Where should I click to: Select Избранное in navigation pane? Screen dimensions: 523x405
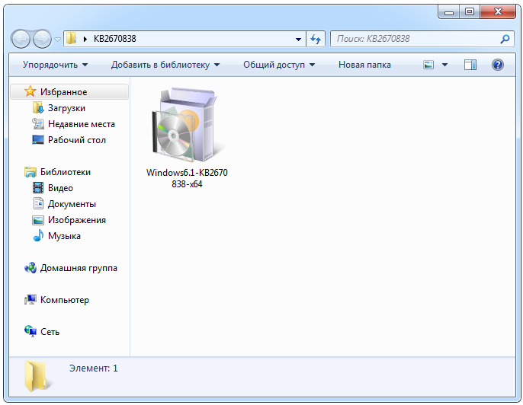[x=69, y=92]
